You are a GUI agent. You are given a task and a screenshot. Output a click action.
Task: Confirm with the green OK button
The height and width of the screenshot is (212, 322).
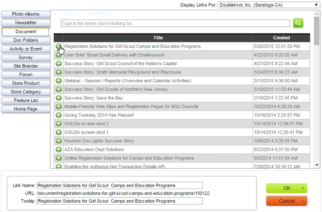286,188
